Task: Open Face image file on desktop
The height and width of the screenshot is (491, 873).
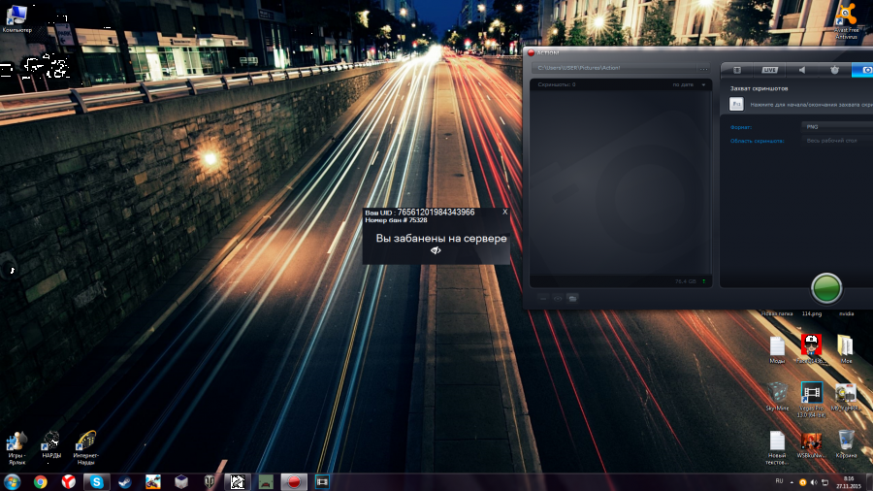Action: click(811, 349)
